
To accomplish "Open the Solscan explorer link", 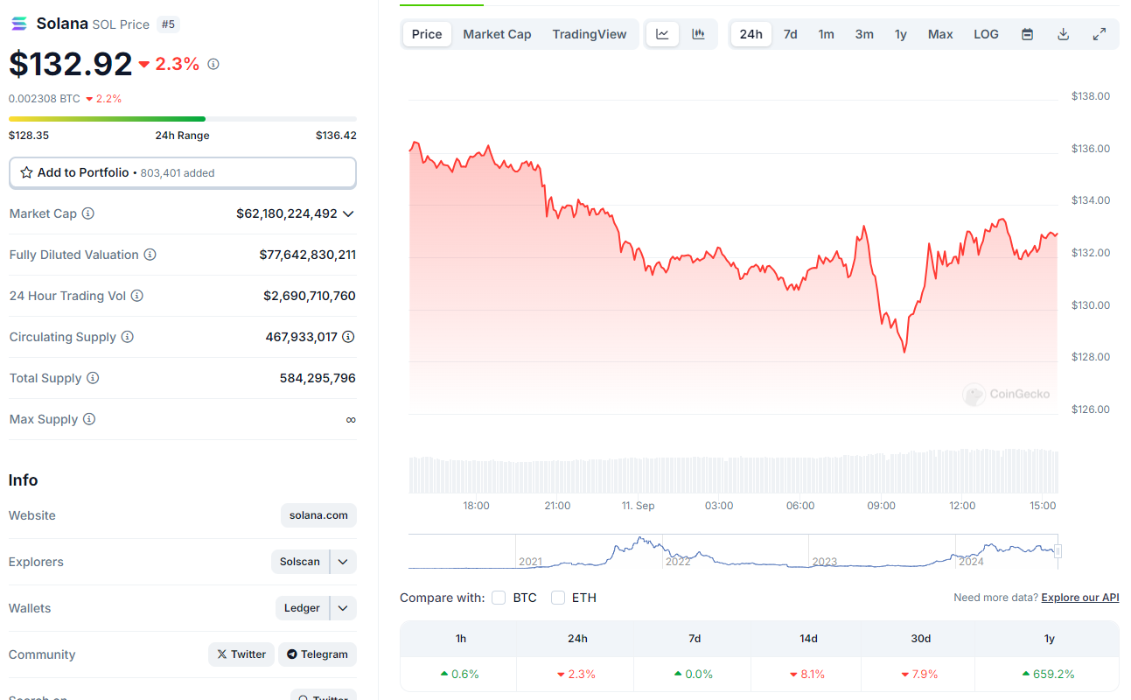I will click(x=300, y=562).
